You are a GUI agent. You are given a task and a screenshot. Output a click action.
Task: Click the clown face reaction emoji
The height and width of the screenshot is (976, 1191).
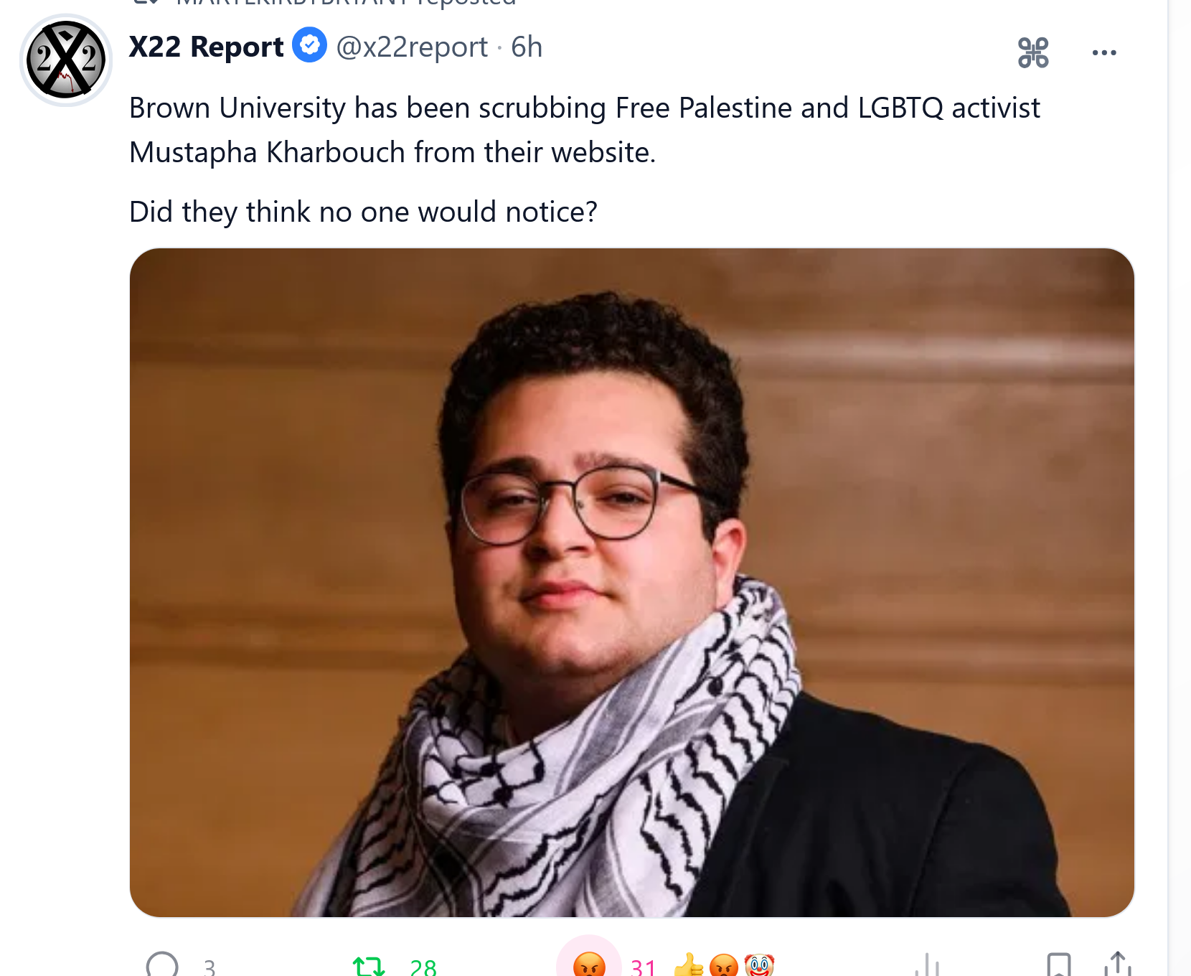760,966
